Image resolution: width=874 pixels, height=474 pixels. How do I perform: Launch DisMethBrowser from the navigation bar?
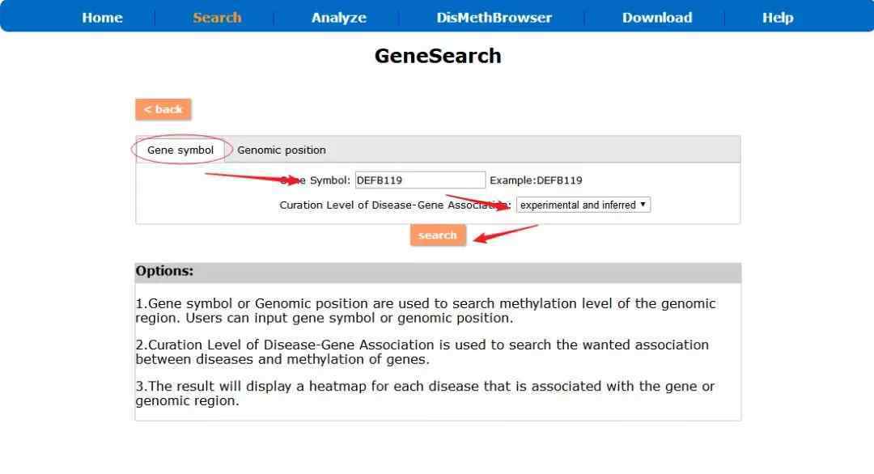pos(494,18)
